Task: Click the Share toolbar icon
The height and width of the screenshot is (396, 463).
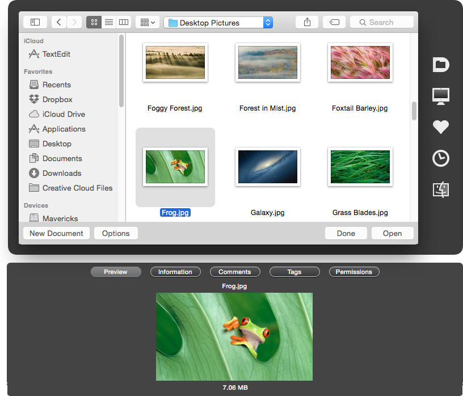Action: tap(307, 22)
